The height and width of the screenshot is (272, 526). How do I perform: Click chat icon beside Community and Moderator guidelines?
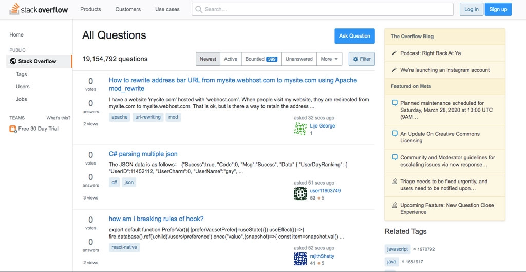tap(395, 157)
